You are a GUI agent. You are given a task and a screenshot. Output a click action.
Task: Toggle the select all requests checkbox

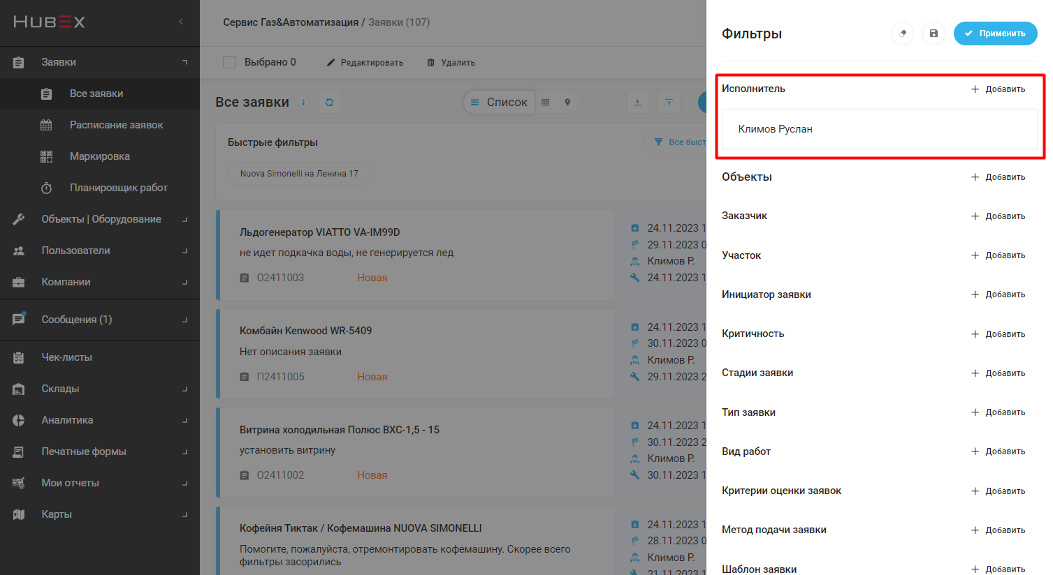[x=229, y=62]
